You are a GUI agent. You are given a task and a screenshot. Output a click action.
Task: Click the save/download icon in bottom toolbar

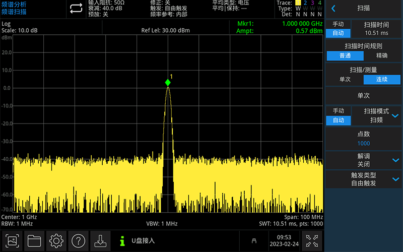(100, 240)
